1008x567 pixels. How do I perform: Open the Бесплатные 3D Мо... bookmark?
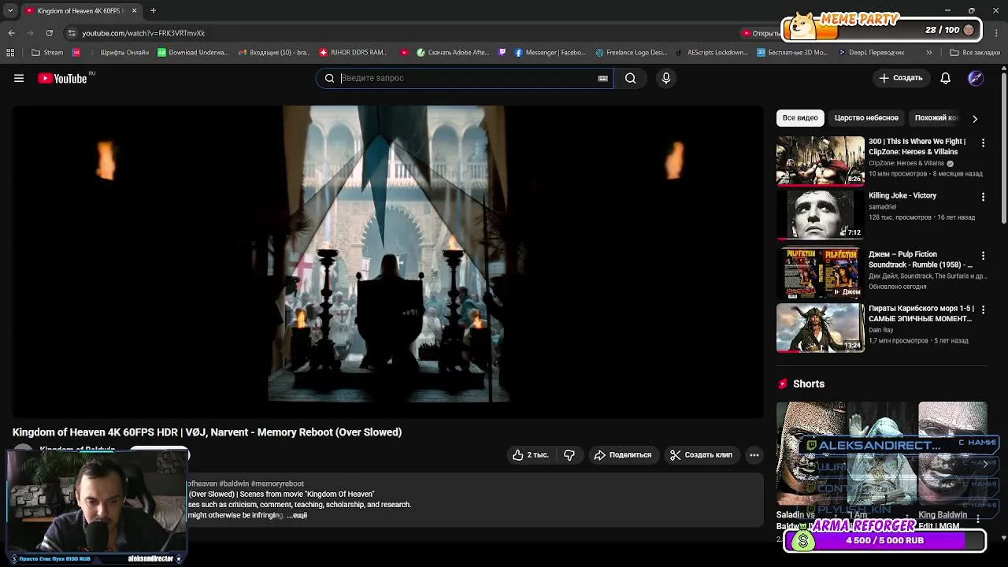click(792, 53)
